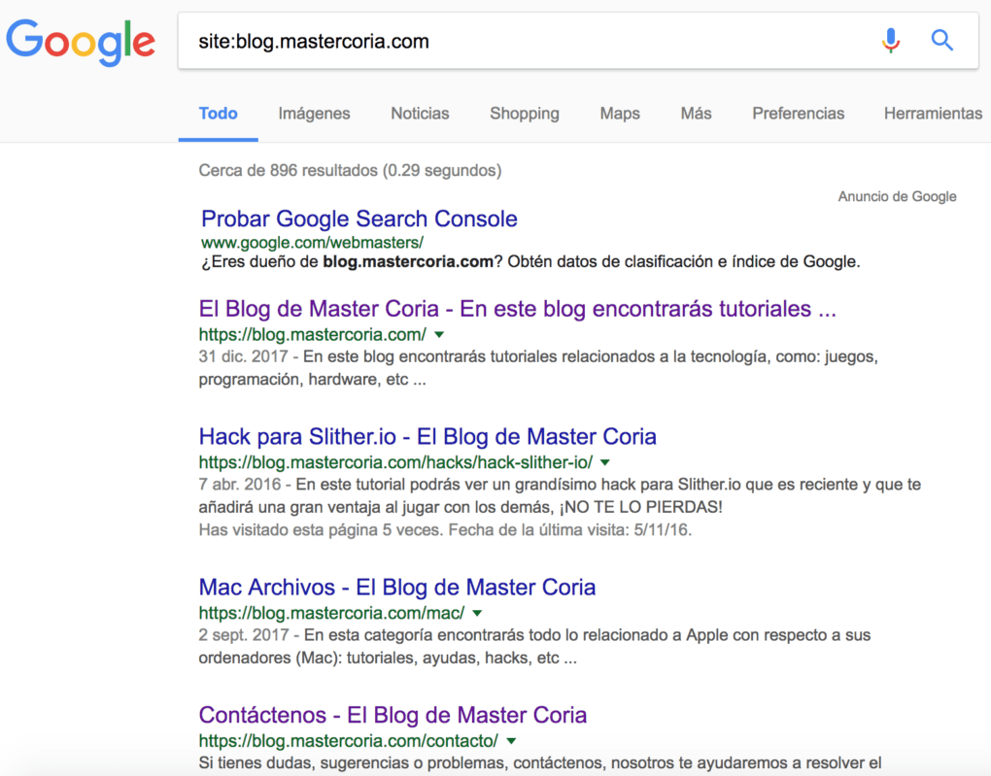This screenshot has height=776, width=991.
Task: Expand the cached options for blog.mastercoria.com result
Action: (x=439, y=334)
